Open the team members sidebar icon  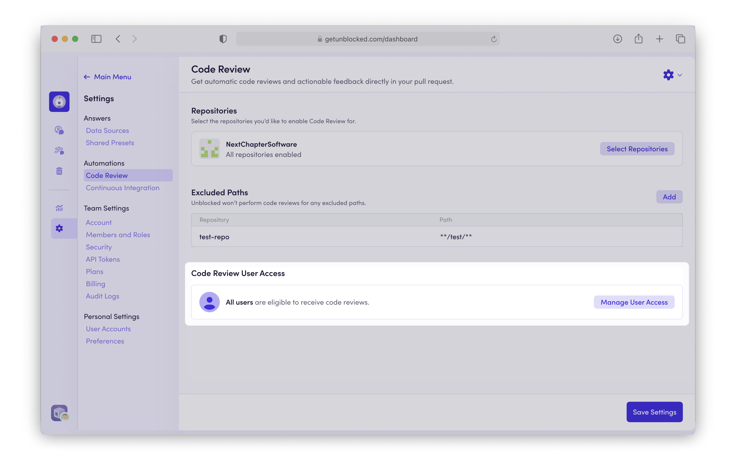59,151
